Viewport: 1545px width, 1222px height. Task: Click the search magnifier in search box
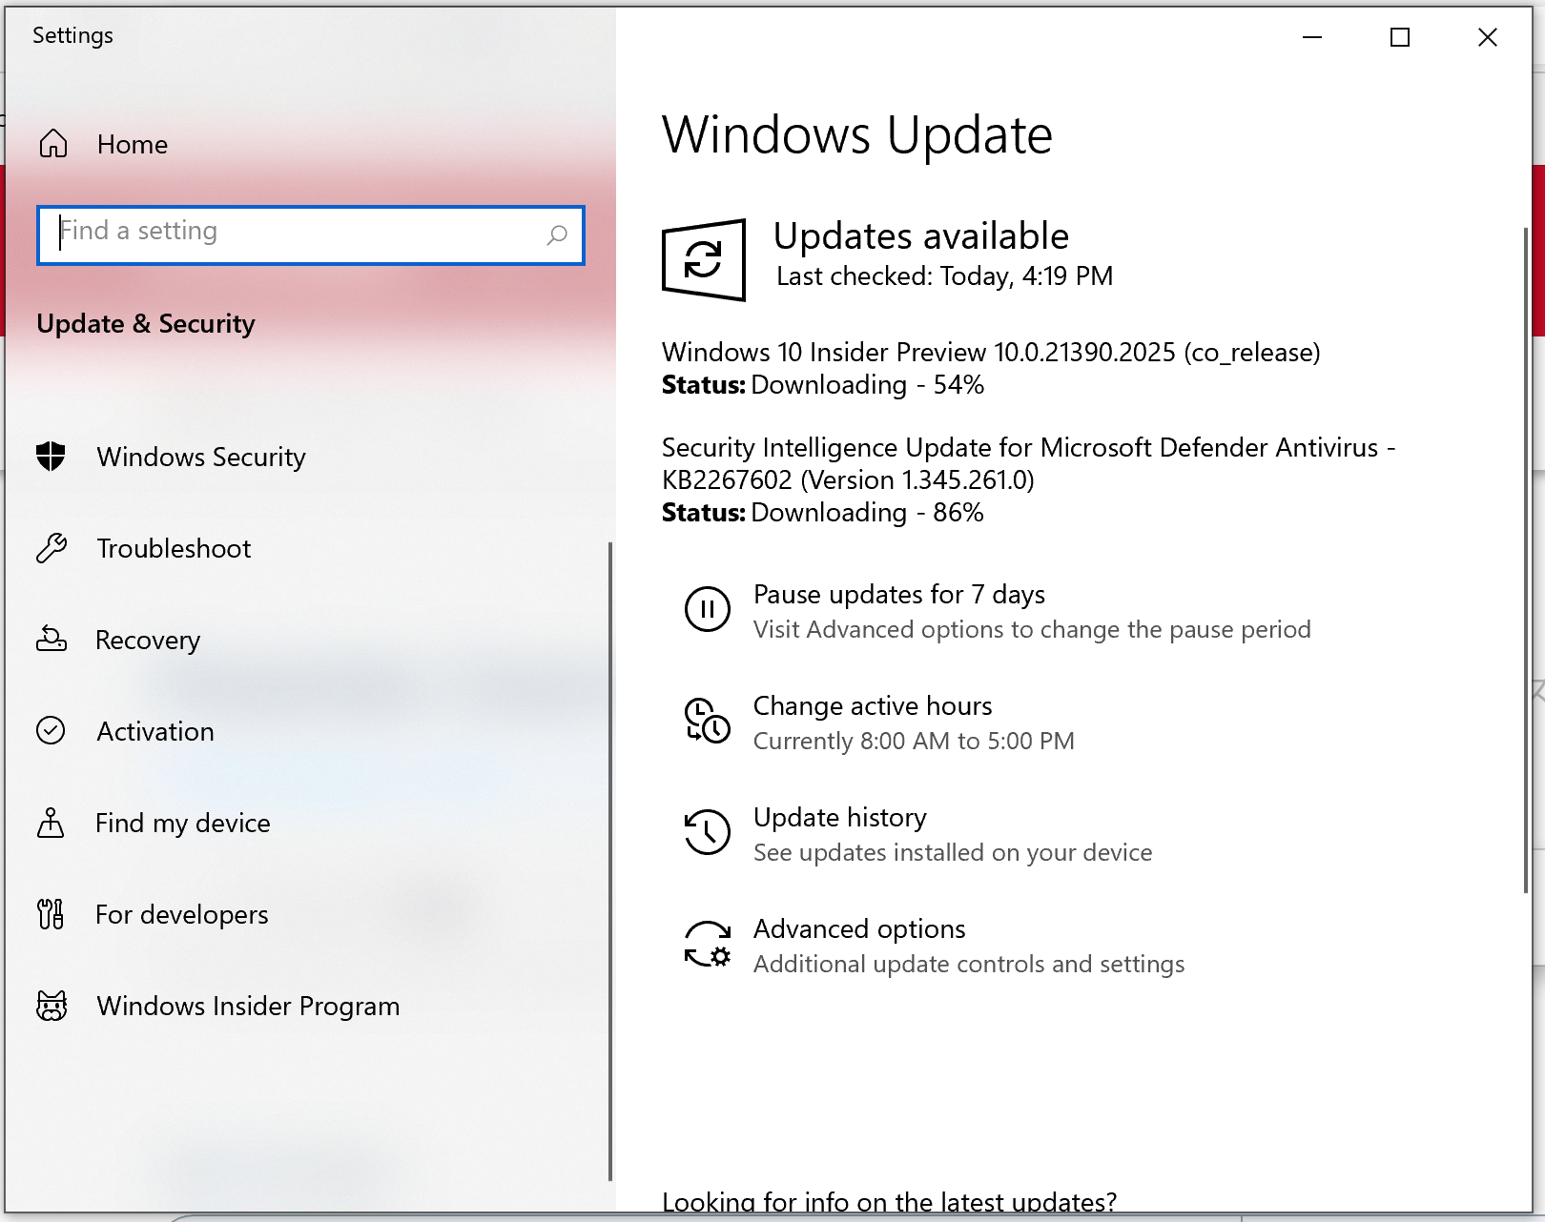point(557,234)
